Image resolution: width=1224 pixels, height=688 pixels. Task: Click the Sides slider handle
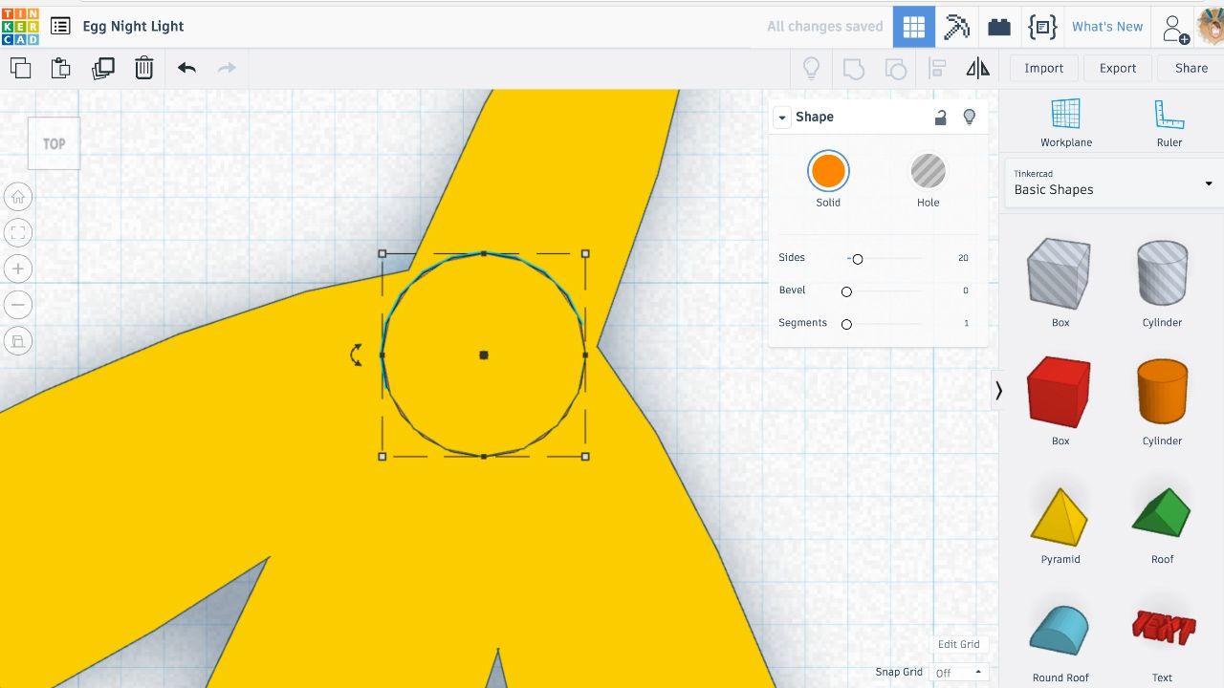click(x=858, y=259)
